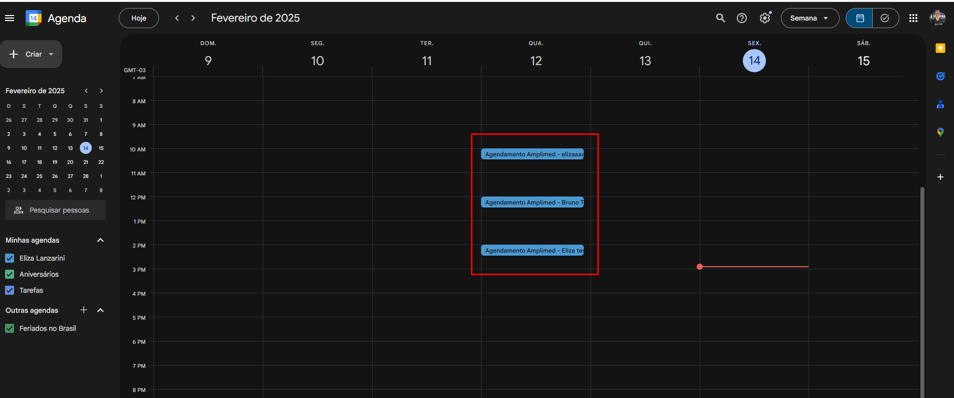
Task: Open the Semana view dropdown
Action: (x=810, y=18)
